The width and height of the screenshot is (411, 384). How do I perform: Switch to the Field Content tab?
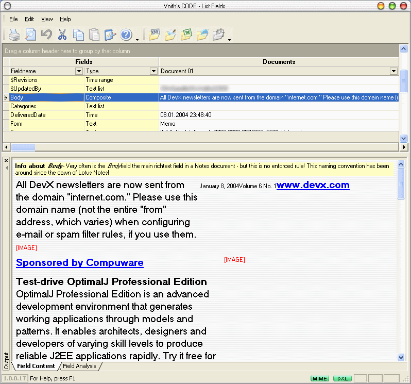point(36,366)
